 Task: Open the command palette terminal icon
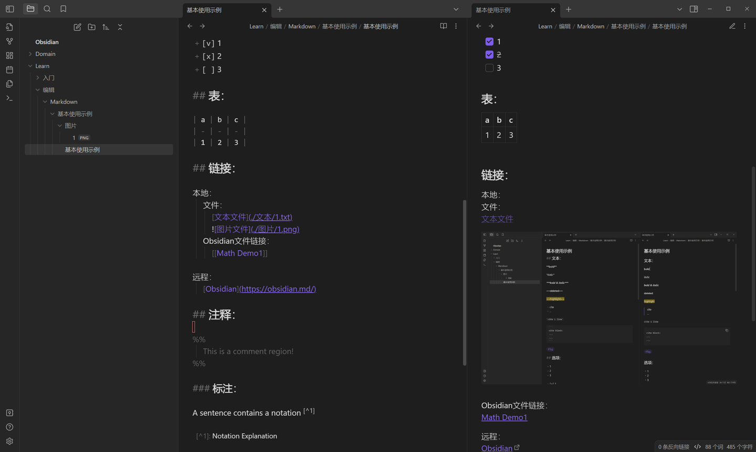coord(9,98)
